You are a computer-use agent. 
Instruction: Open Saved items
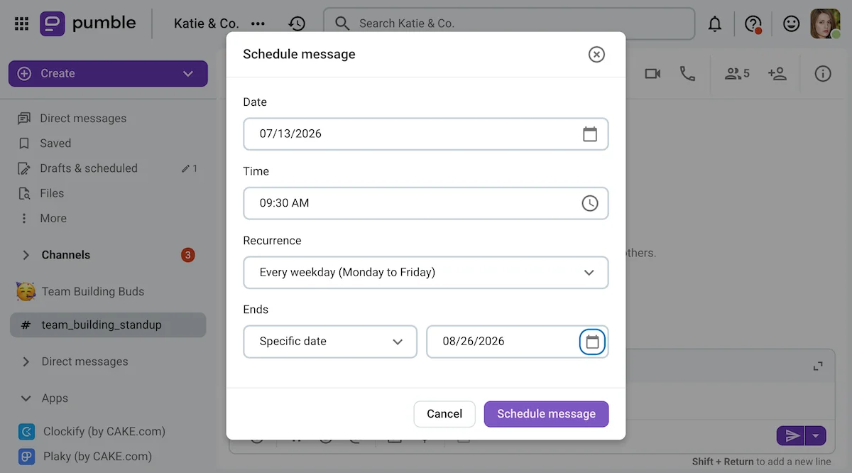(44, 143)
